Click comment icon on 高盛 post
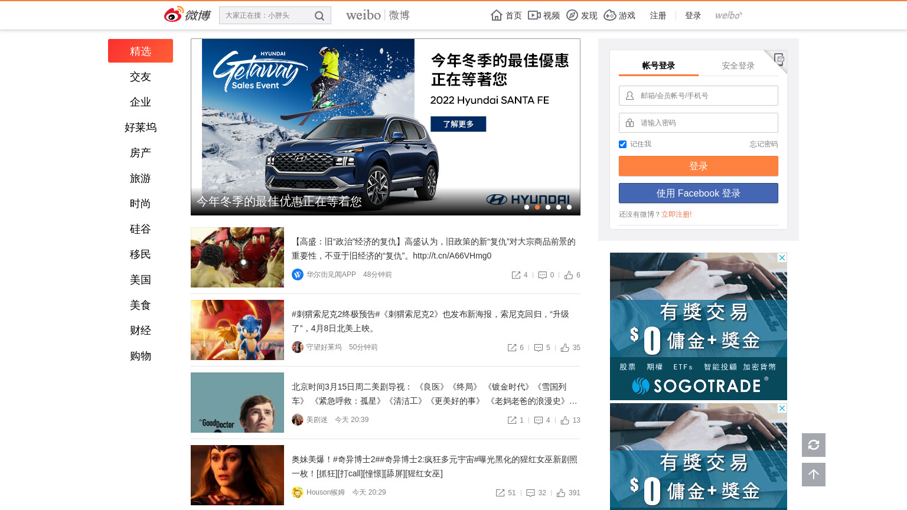 (x=543, y=275)
